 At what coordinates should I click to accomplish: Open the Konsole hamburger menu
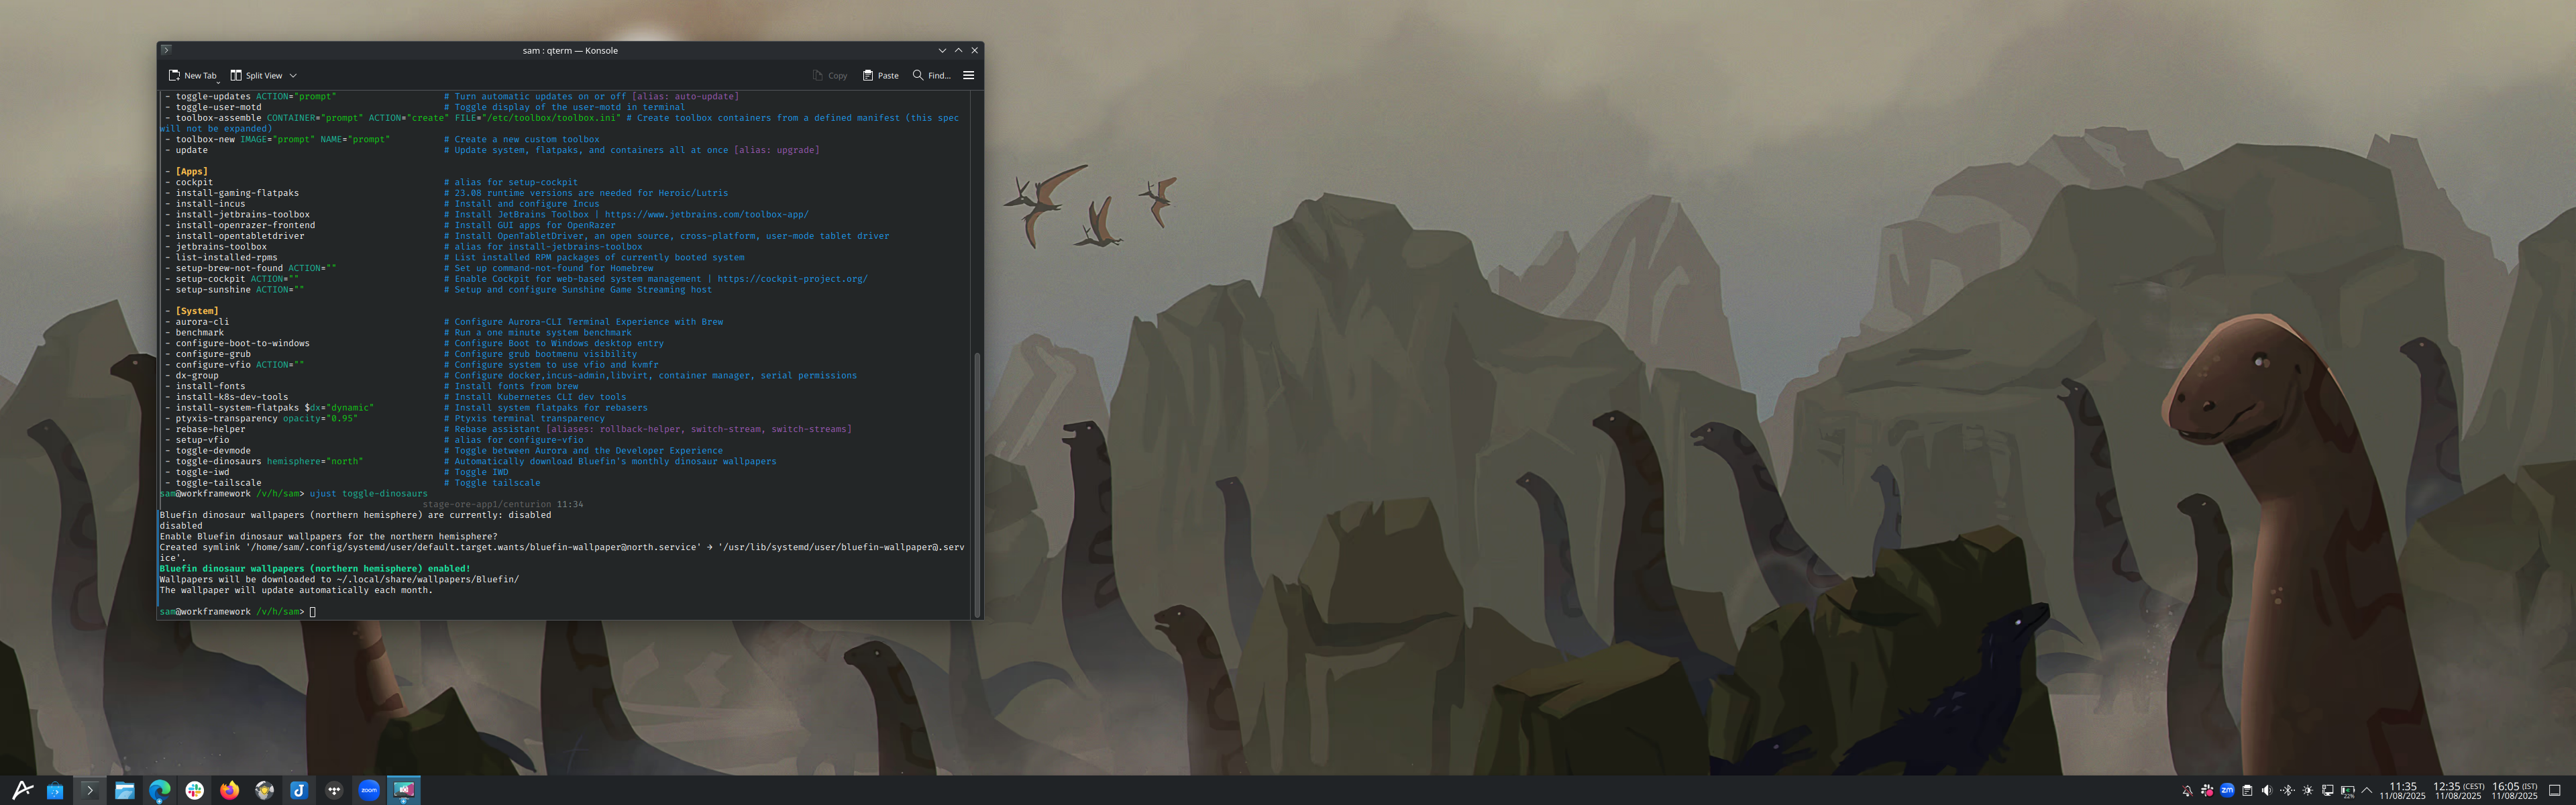[x=968, y=75]
